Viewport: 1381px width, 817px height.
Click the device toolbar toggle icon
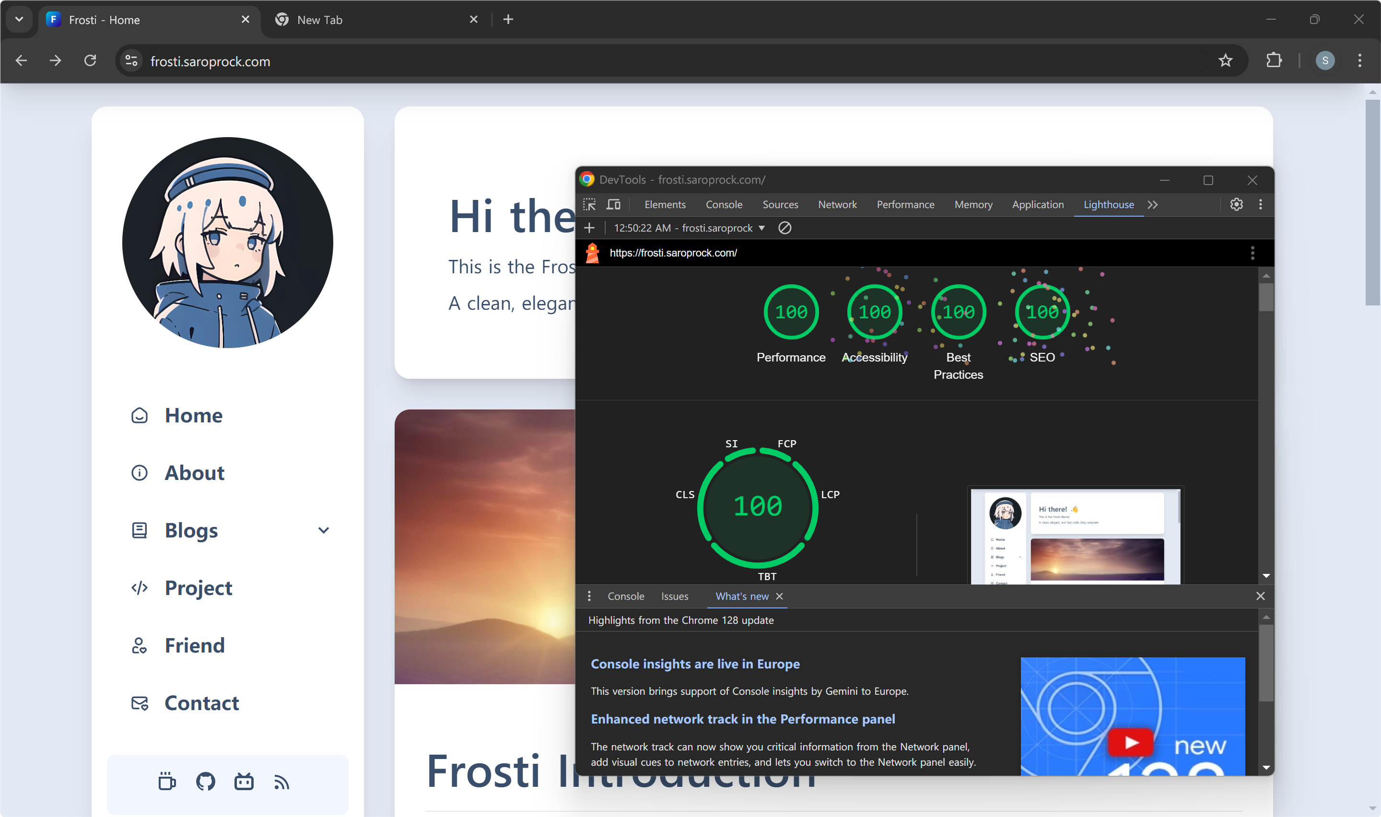[x=615, y=204]
